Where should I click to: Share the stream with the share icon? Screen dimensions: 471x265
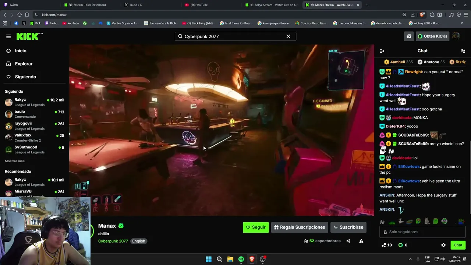(x=348, y=241)
